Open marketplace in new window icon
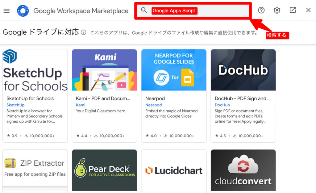Viewport: 316px width, 193px height. [293, 10]
